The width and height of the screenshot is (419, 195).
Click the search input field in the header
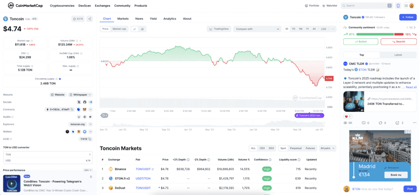pos(364,6)
